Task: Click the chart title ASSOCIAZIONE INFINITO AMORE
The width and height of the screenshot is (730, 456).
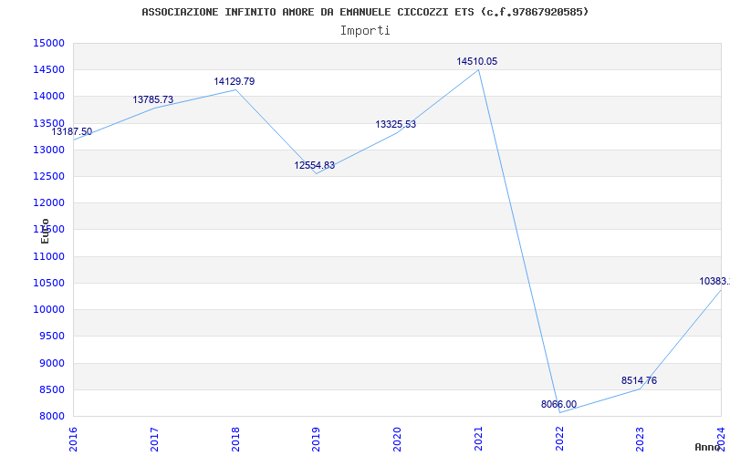Action: tap(365, 12)
